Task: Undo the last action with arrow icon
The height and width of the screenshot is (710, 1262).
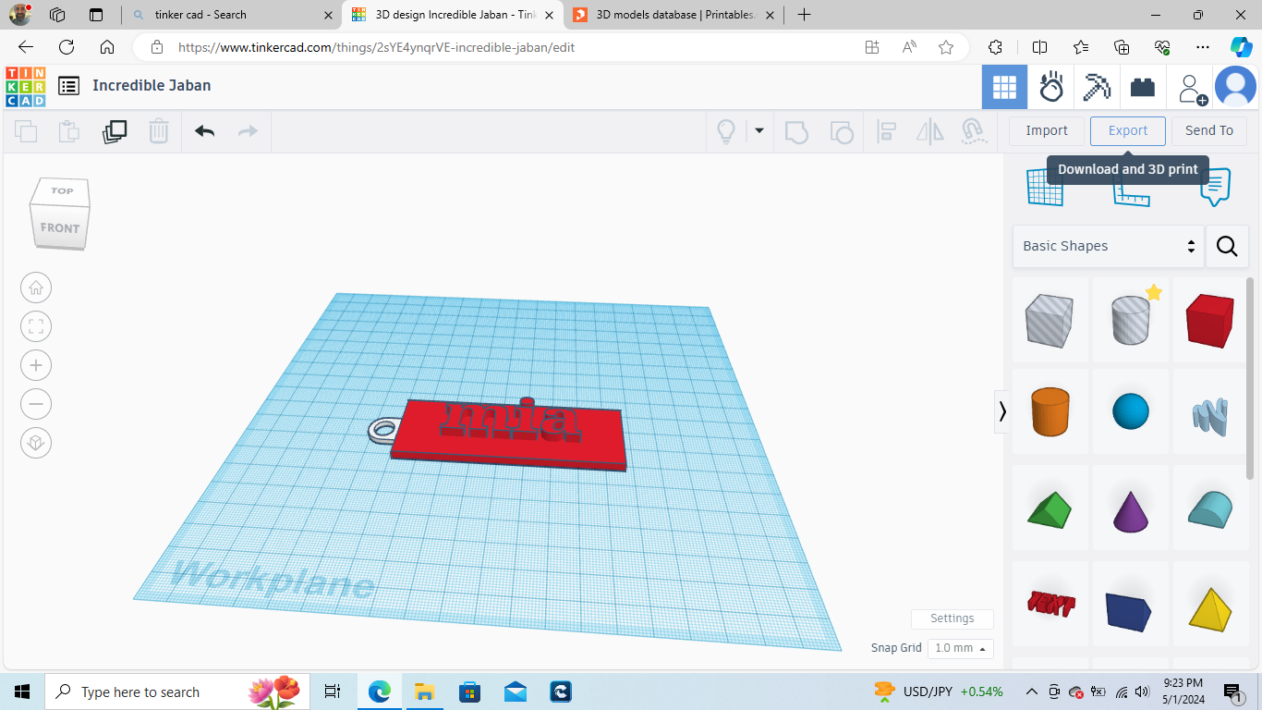Action: pyautogui.click(x=205, y=131)
